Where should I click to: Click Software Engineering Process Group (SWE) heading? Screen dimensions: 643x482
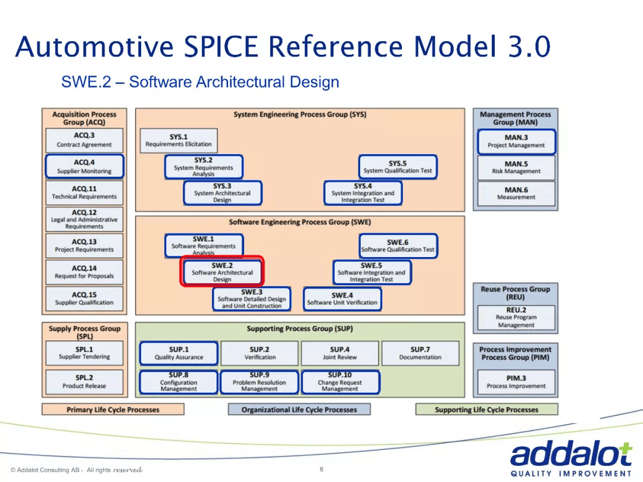point(300,222)
